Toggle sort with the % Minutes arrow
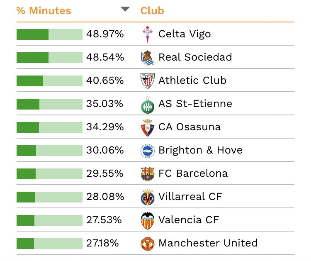Image resolution: width=311 pixels, height=261 pixels. point(125,9)
